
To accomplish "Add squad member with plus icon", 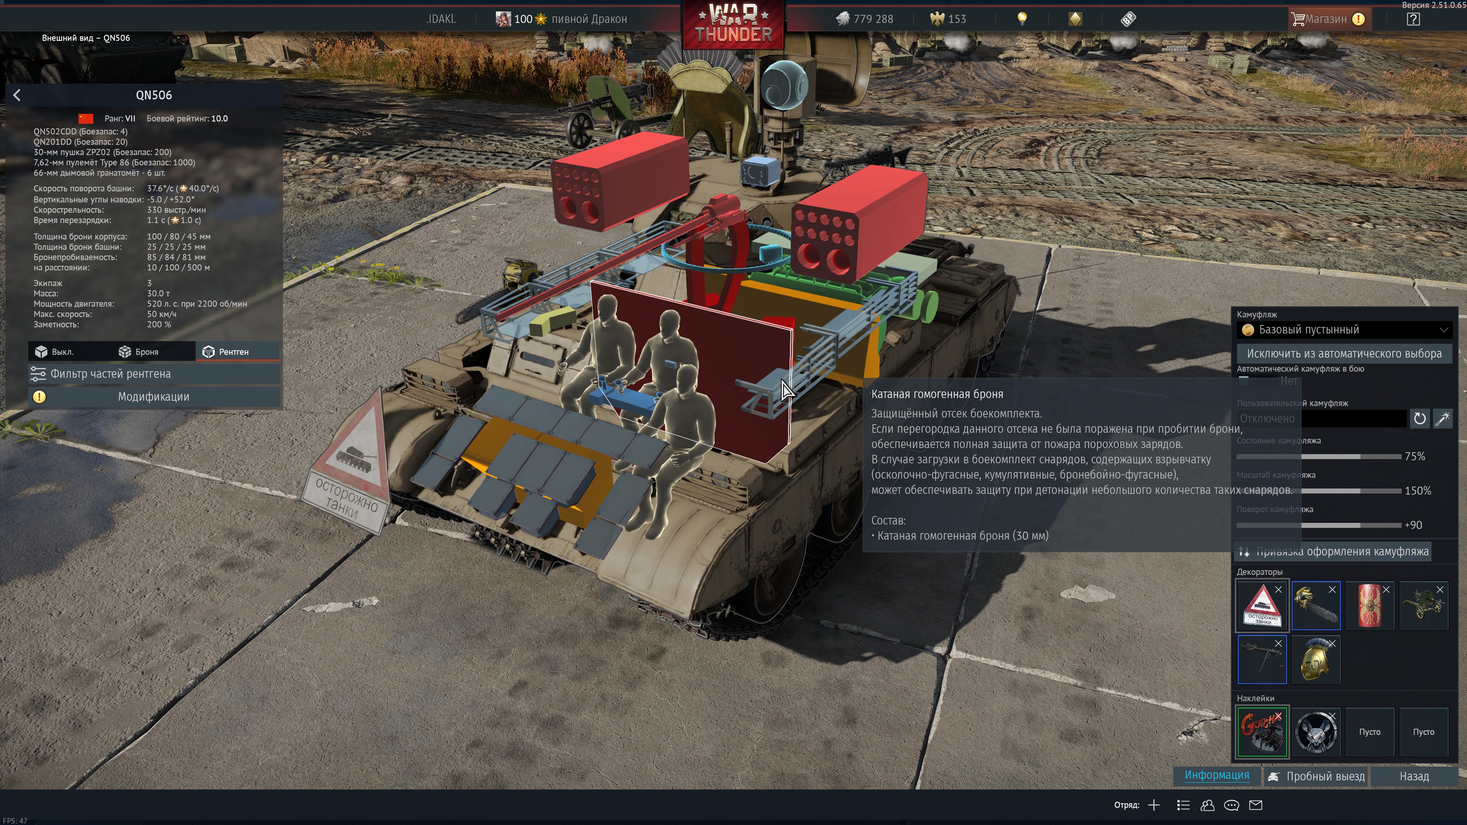I will (1154, 805).
